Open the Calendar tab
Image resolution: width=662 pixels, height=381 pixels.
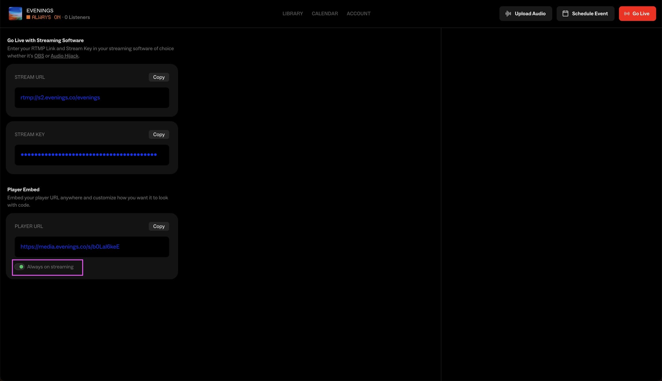click(325, 13)
